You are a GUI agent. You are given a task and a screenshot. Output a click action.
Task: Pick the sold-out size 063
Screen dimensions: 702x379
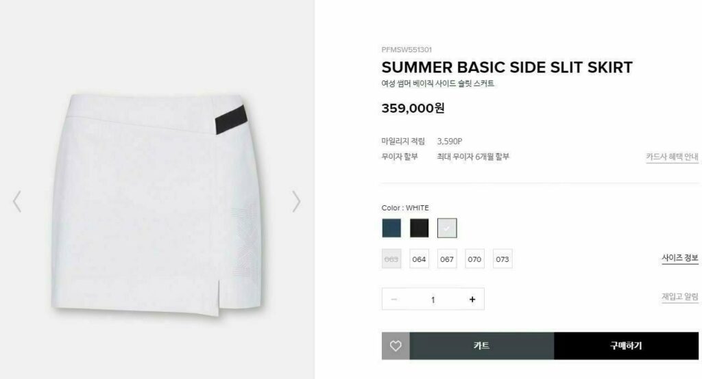(x=391, y=259)
